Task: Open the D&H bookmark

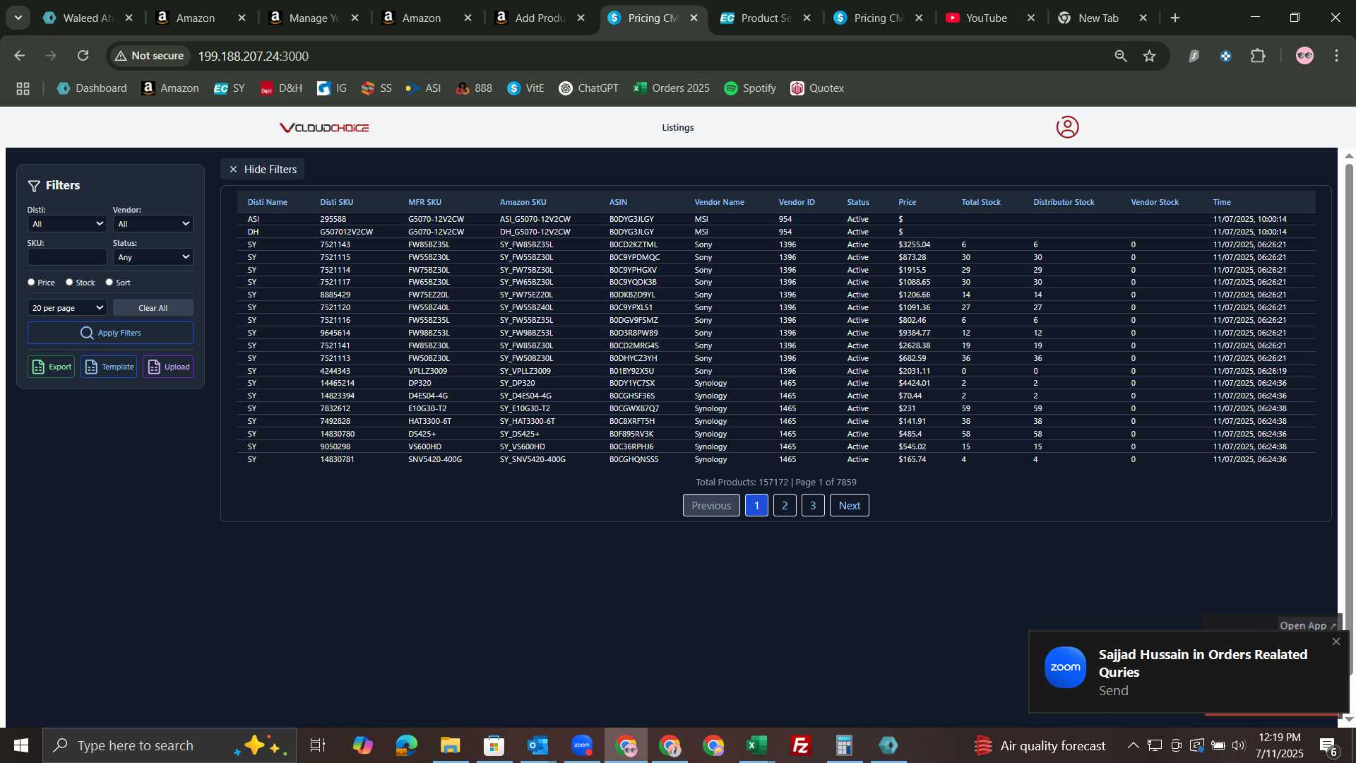Action: pos(281,88)
